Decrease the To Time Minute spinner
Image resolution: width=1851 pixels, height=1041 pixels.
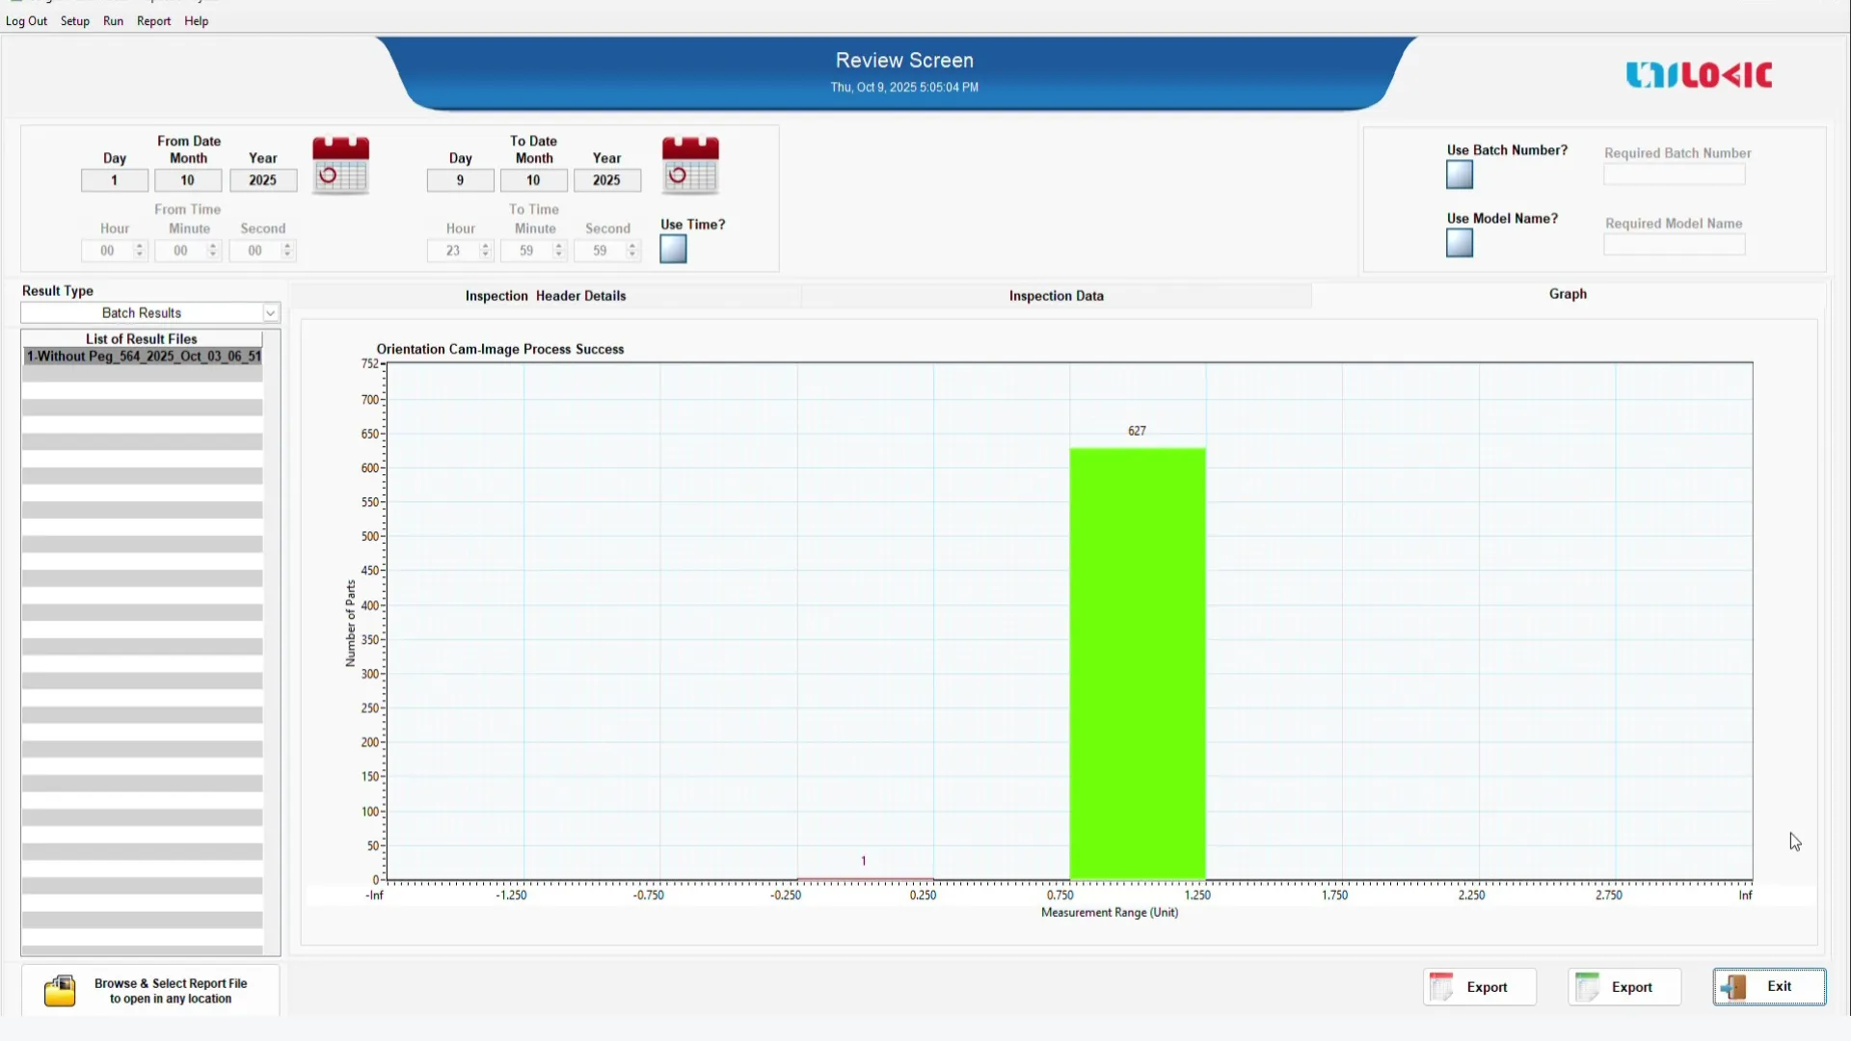click(558, 255)
